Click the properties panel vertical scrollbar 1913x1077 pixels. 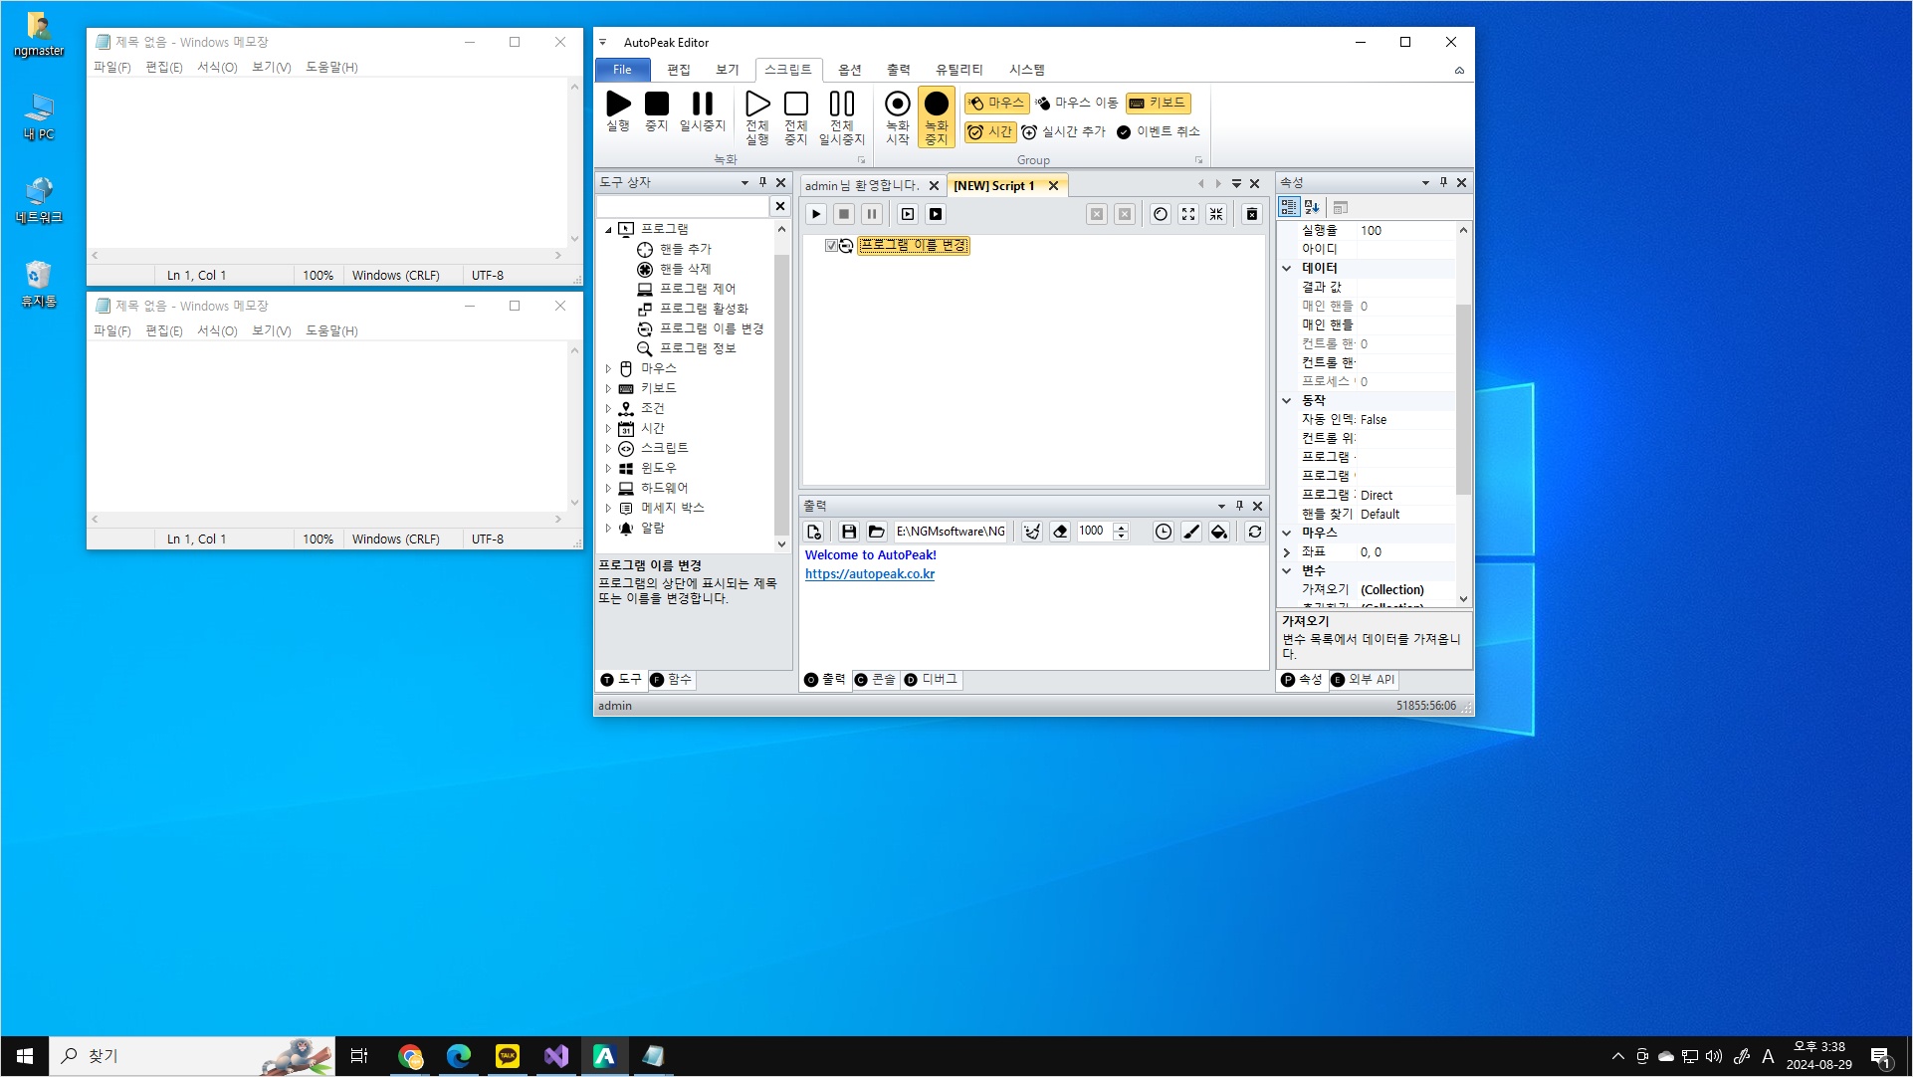(1462, 398)
